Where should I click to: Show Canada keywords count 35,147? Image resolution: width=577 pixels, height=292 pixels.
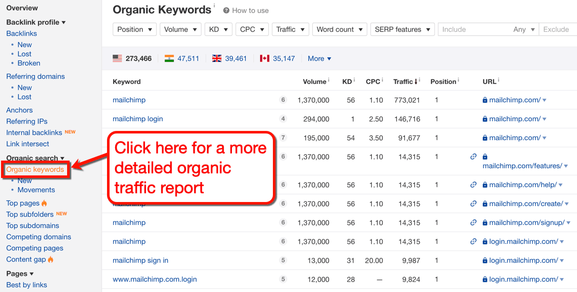pyautogui.click(x=284, y=58)
